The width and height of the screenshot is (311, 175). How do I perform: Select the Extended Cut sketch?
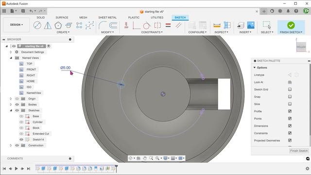coord(41,134)
